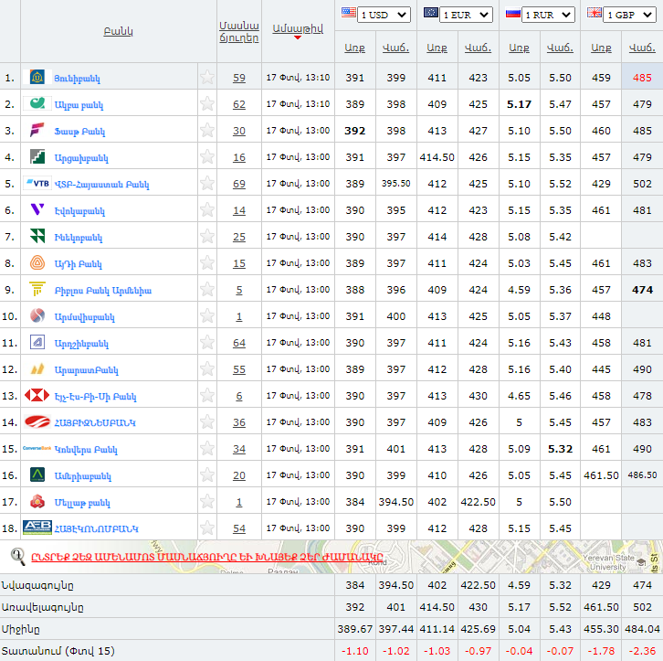This screenshot has width=663, height=661.
Task: Click the Armswissbank logo in row 10
Action: tap(37, 315)
